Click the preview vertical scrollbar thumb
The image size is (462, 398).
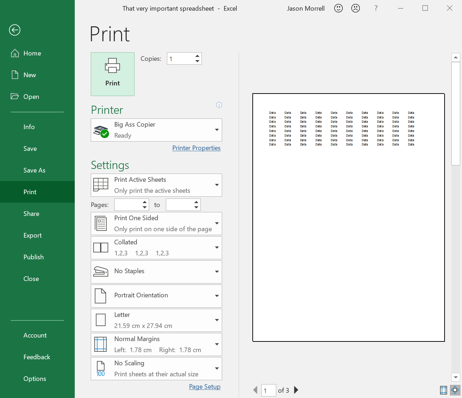[456, 113]
